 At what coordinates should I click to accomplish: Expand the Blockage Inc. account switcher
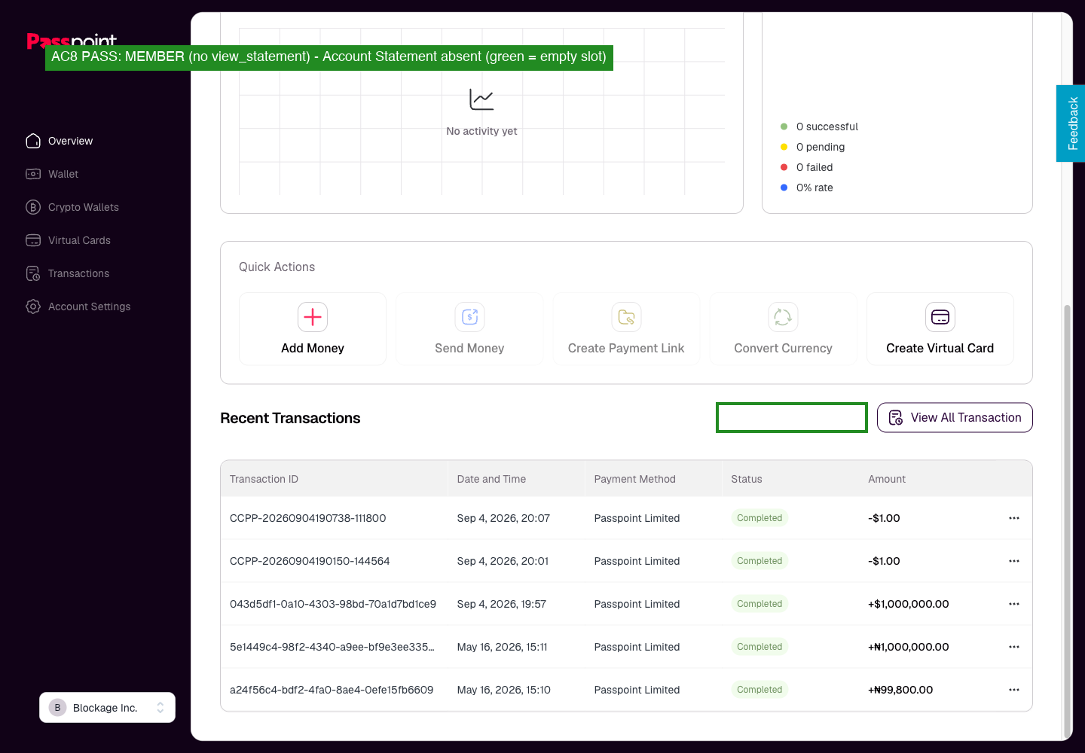point(107,708)
